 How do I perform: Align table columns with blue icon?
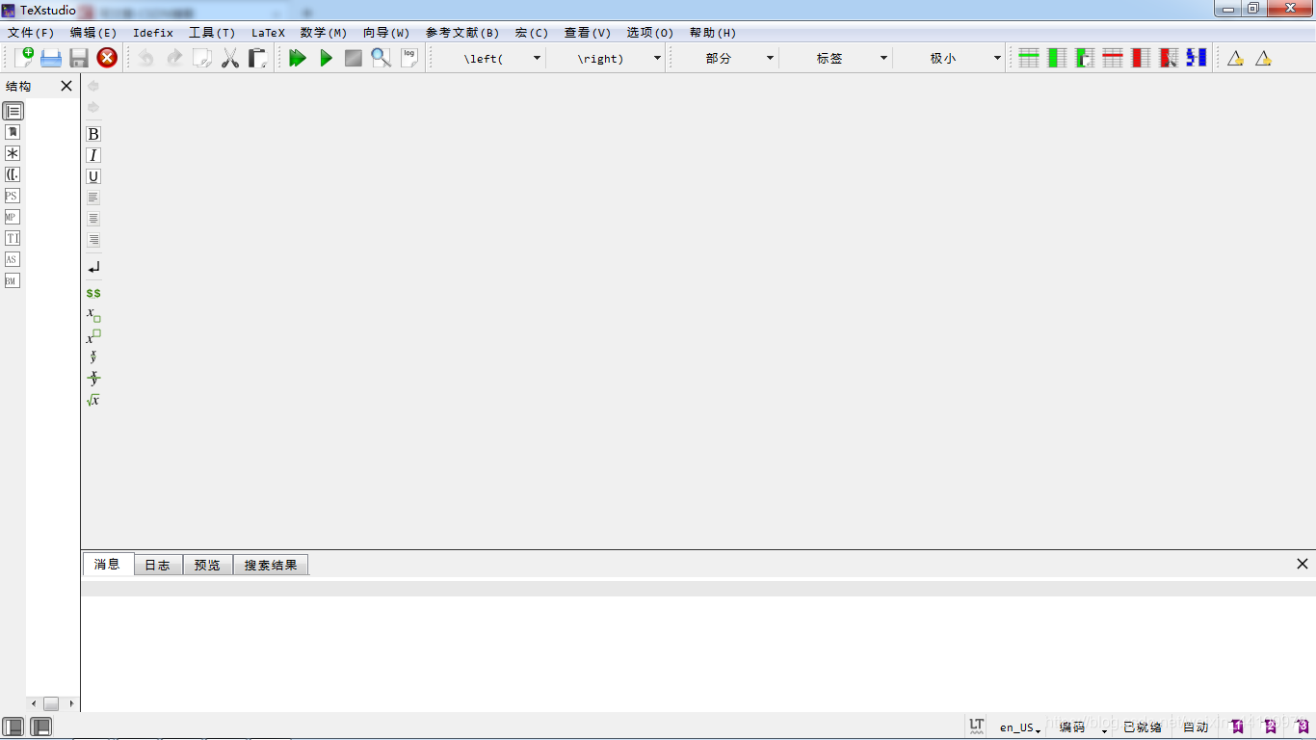point(1197,58)
